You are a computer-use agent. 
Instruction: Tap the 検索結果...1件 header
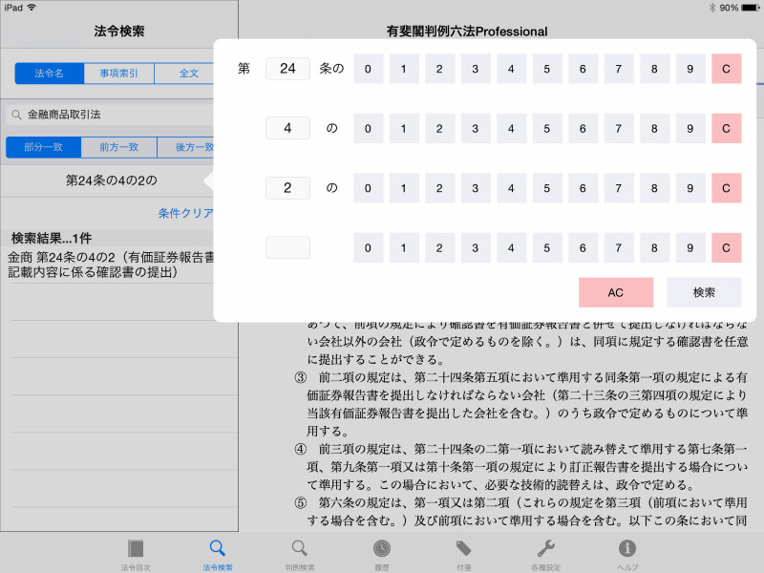coord(52,238)
